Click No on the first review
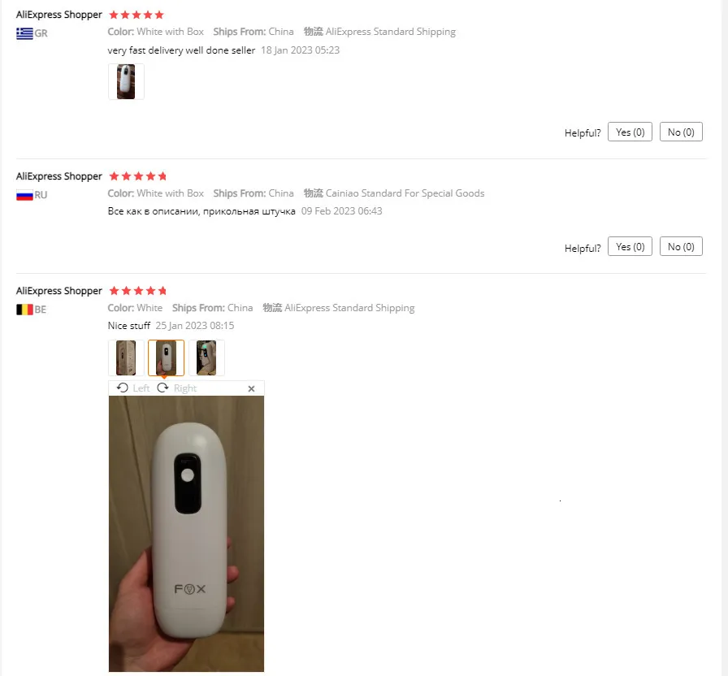The image size is (728, 676). (x=681, y=132)
